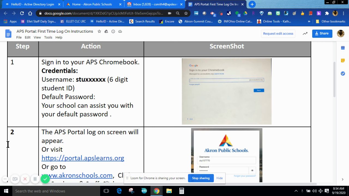Screen dimensions: 349x196
Task: Open the Google account avatar in Docs
Action: tap(341, 33)
